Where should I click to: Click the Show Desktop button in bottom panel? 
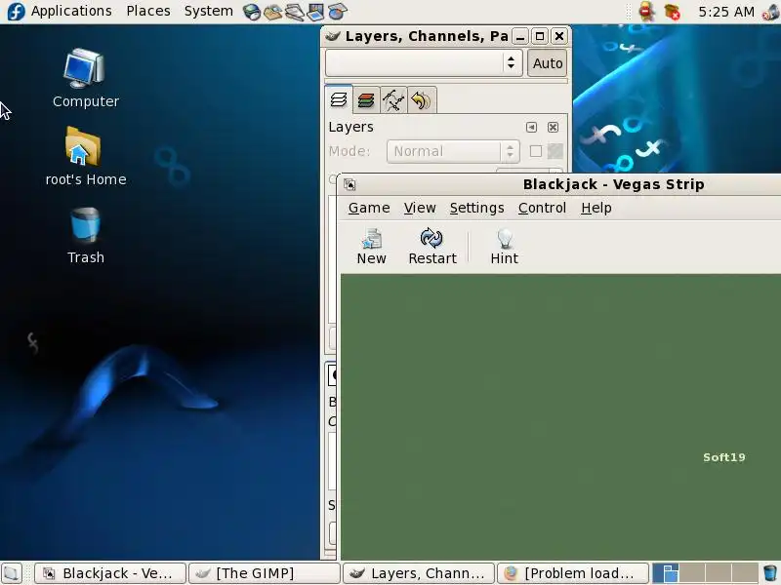point(12,573)
